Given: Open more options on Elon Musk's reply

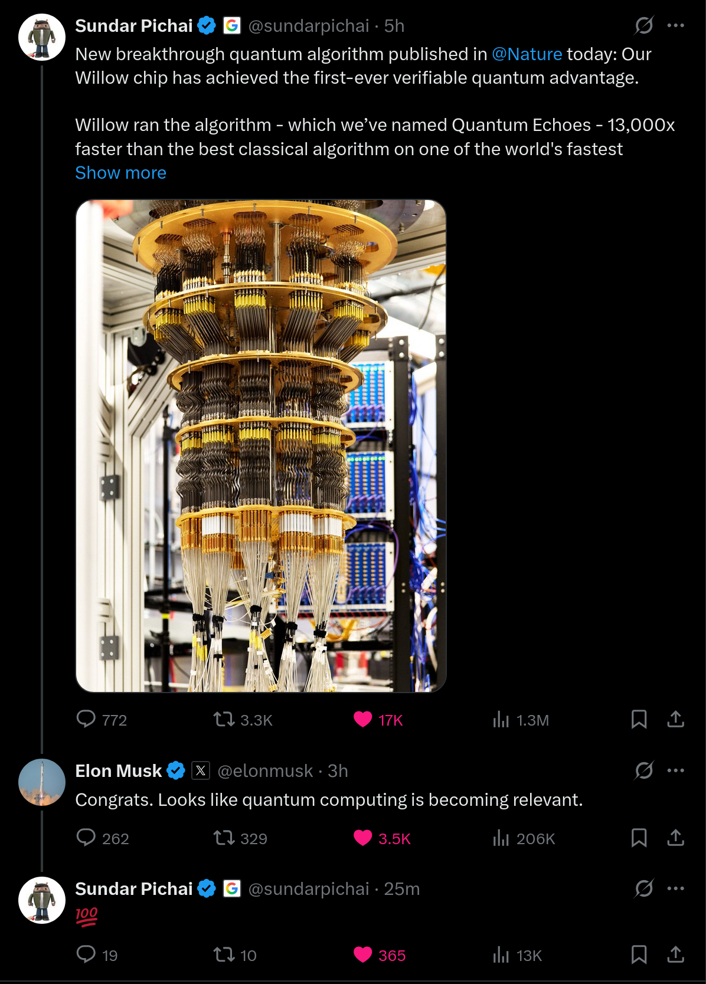Looking at the screenshot, I should click(x=675, y=770).
